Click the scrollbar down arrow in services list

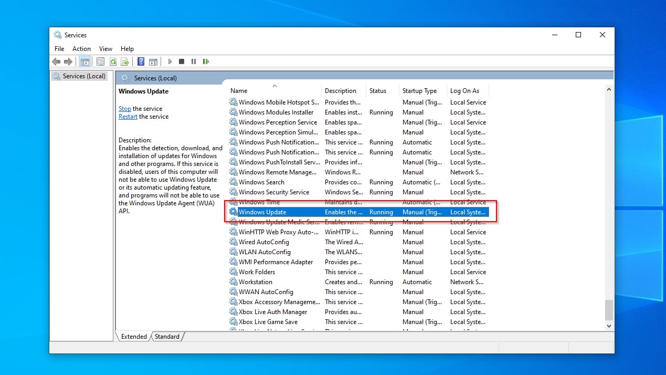[x=609, y=326]
